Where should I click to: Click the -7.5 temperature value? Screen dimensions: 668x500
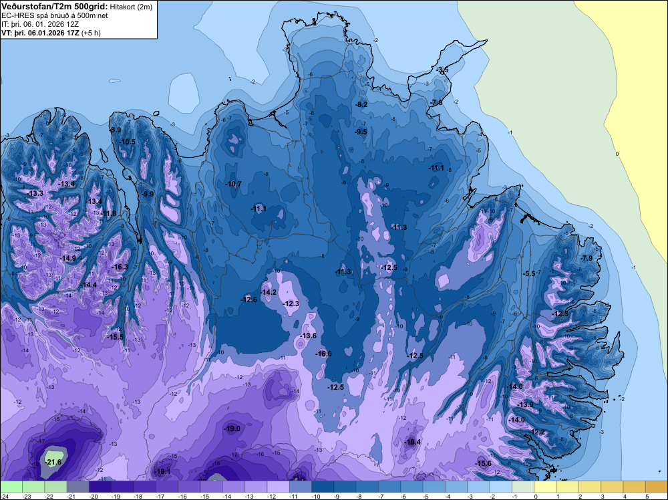pyautogui.click(x=437, y=102)
